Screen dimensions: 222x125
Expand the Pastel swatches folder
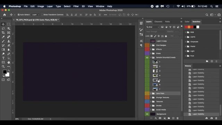point(185,47)
